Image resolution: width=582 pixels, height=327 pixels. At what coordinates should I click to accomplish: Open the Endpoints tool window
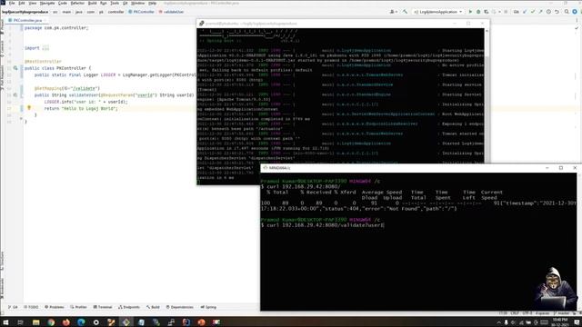coord(129,307)
